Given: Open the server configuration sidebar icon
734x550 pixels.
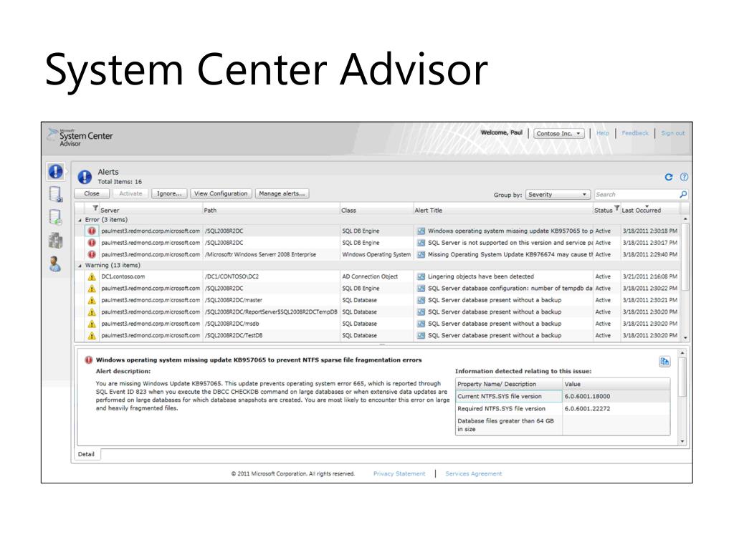Looking at the screenshot, I should point(55,194).
